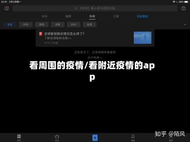This screenshot has height=142, width=190.
Task: Open the checklist icon at the top right
Action: click(x=184, y=8)
